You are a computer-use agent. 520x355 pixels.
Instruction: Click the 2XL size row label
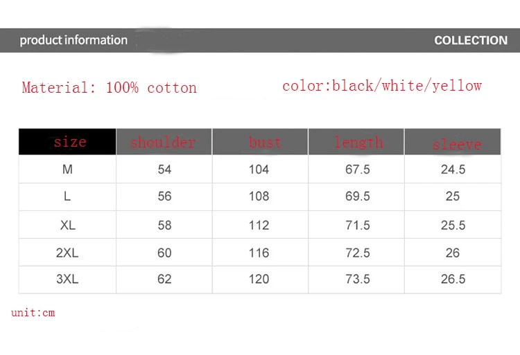(67, 253)
